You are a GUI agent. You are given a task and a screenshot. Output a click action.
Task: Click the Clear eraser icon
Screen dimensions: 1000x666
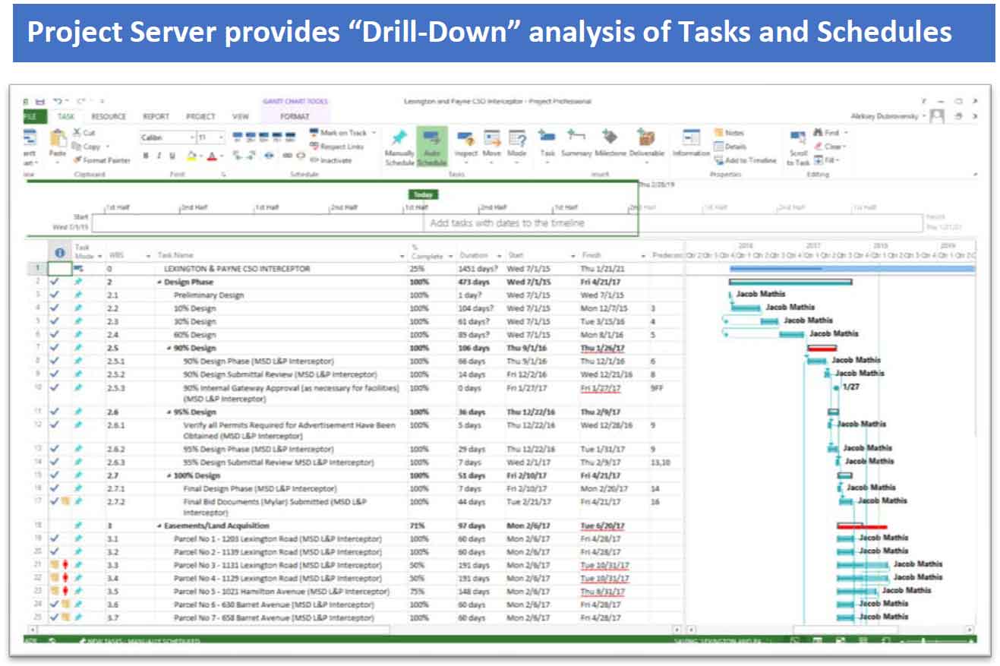(x=819, y=147)
